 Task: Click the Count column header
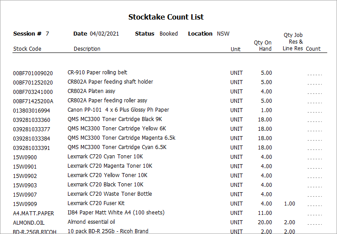coord(313,49)
